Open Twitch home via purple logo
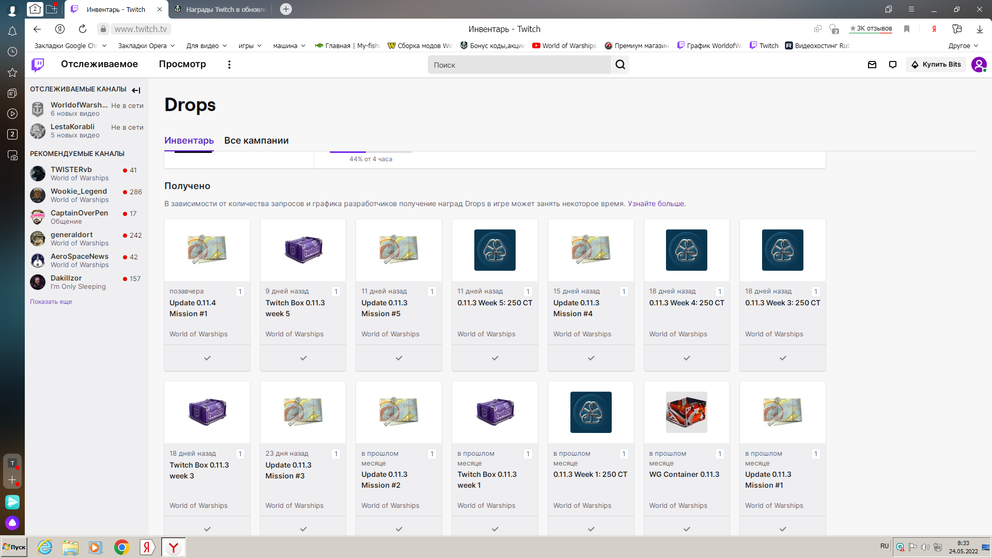The width and height of the screenshot is (992, 558). 38,65
